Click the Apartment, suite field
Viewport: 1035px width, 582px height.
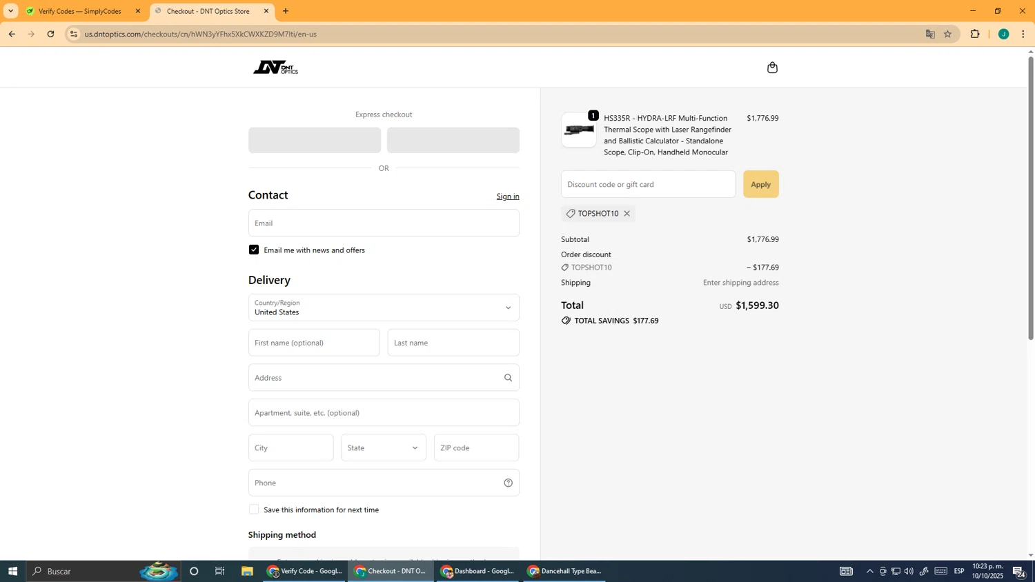pyautogui.click(x=384, y=412)
